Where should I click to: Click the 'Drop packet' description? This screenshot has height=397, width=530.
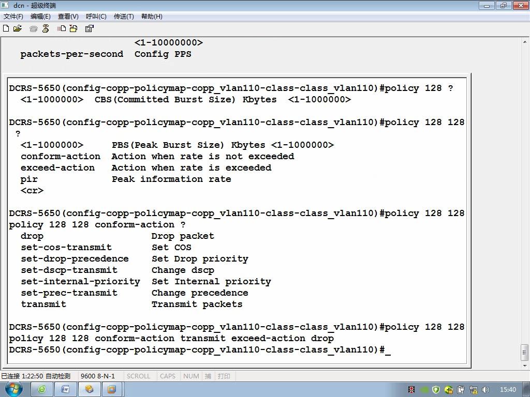pos(183,236)
